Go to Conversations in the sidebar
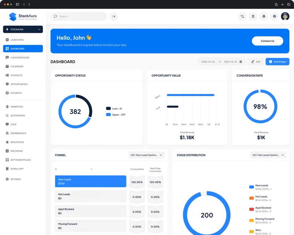 click(23, 57)
